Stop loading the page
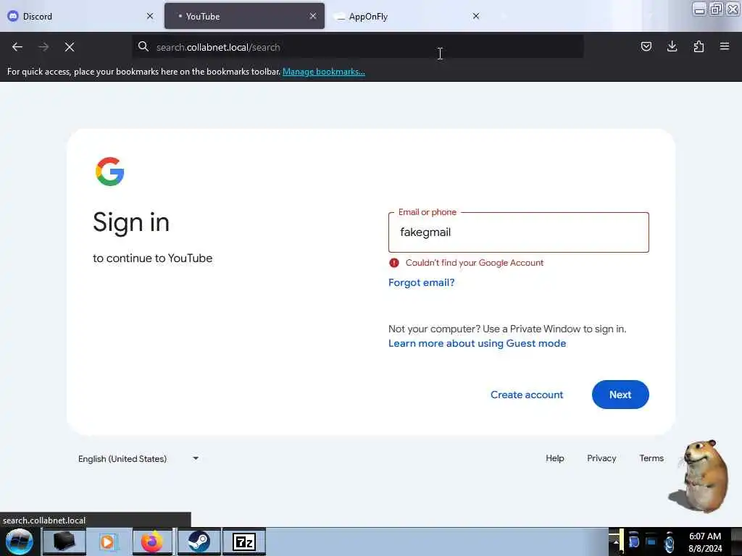This screenshot has height=556, width=742. pos(70,47)
